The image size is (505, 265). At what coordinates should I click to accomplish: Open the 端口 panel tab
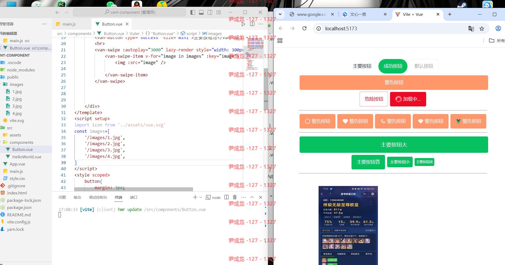point(134,197)
